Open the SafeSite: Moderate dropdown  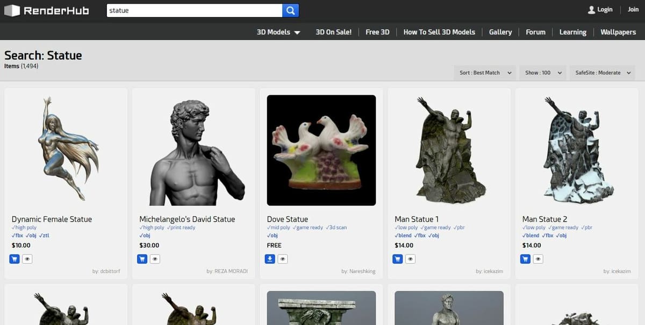(x=603, y=73)
